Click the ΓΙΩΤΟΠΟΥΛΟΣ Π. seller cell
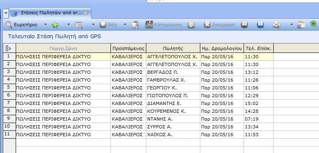 click(x=173, y=96)
